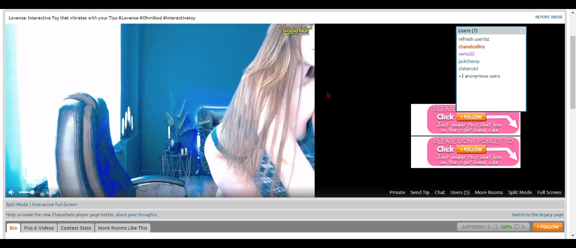Toggle Full Screen in the player bar
The width and height of the screenshot is (576, 248).
549,193
